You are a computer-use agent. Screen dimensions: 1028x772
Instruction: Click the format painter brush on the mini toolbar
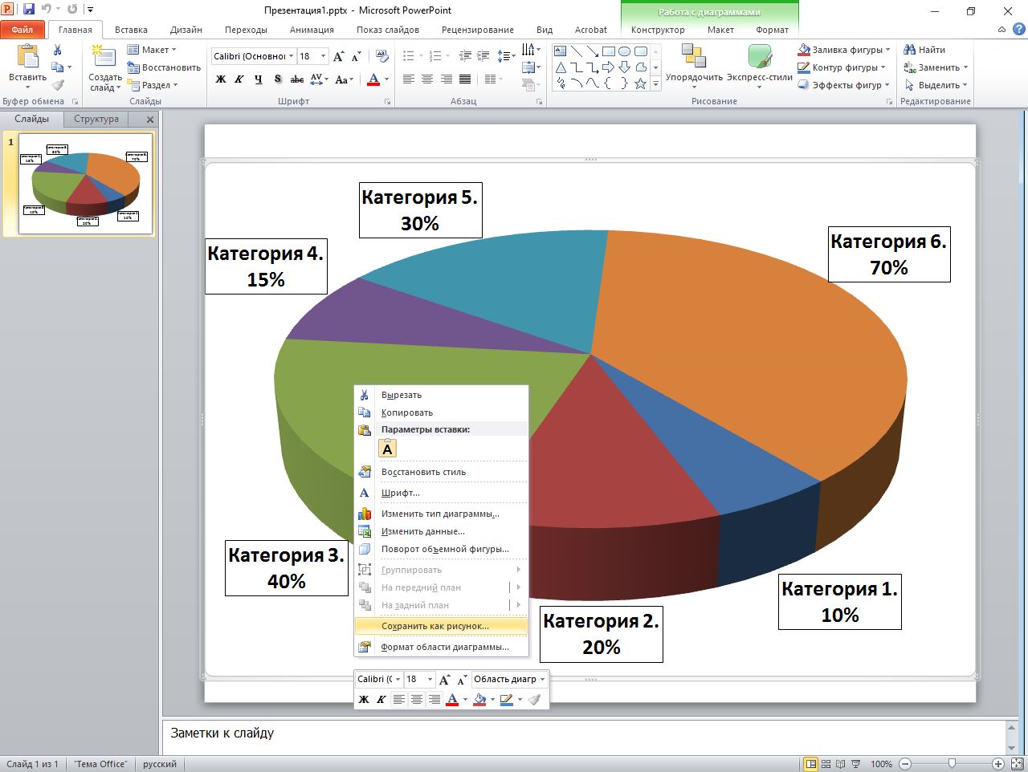click(x=534, y=700)
